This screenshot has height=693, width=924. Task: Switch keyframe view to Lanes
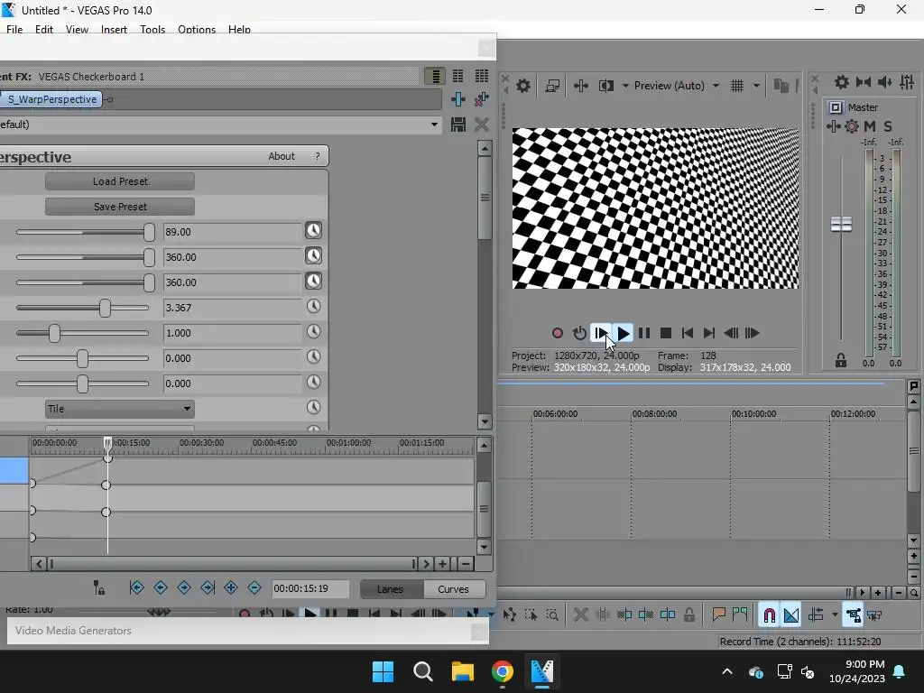tap(390, 589)
